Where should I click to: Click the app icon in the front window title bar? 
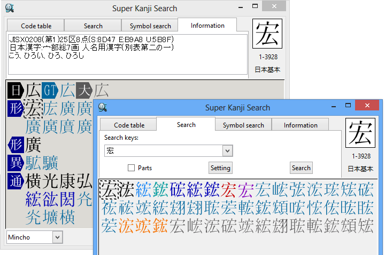(x=103, y=107)
